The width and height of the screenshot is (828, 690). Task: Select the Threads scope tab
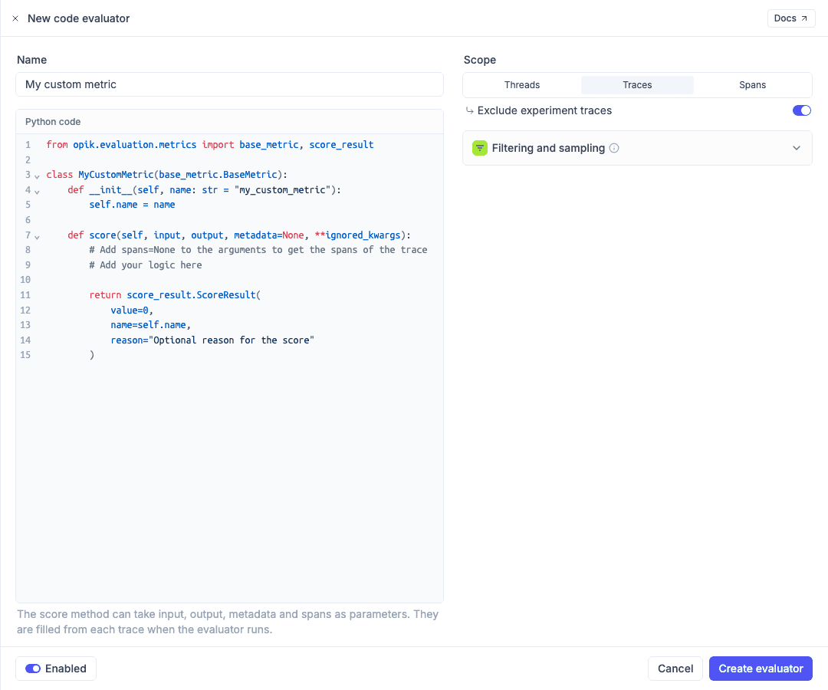coord(522,85)
